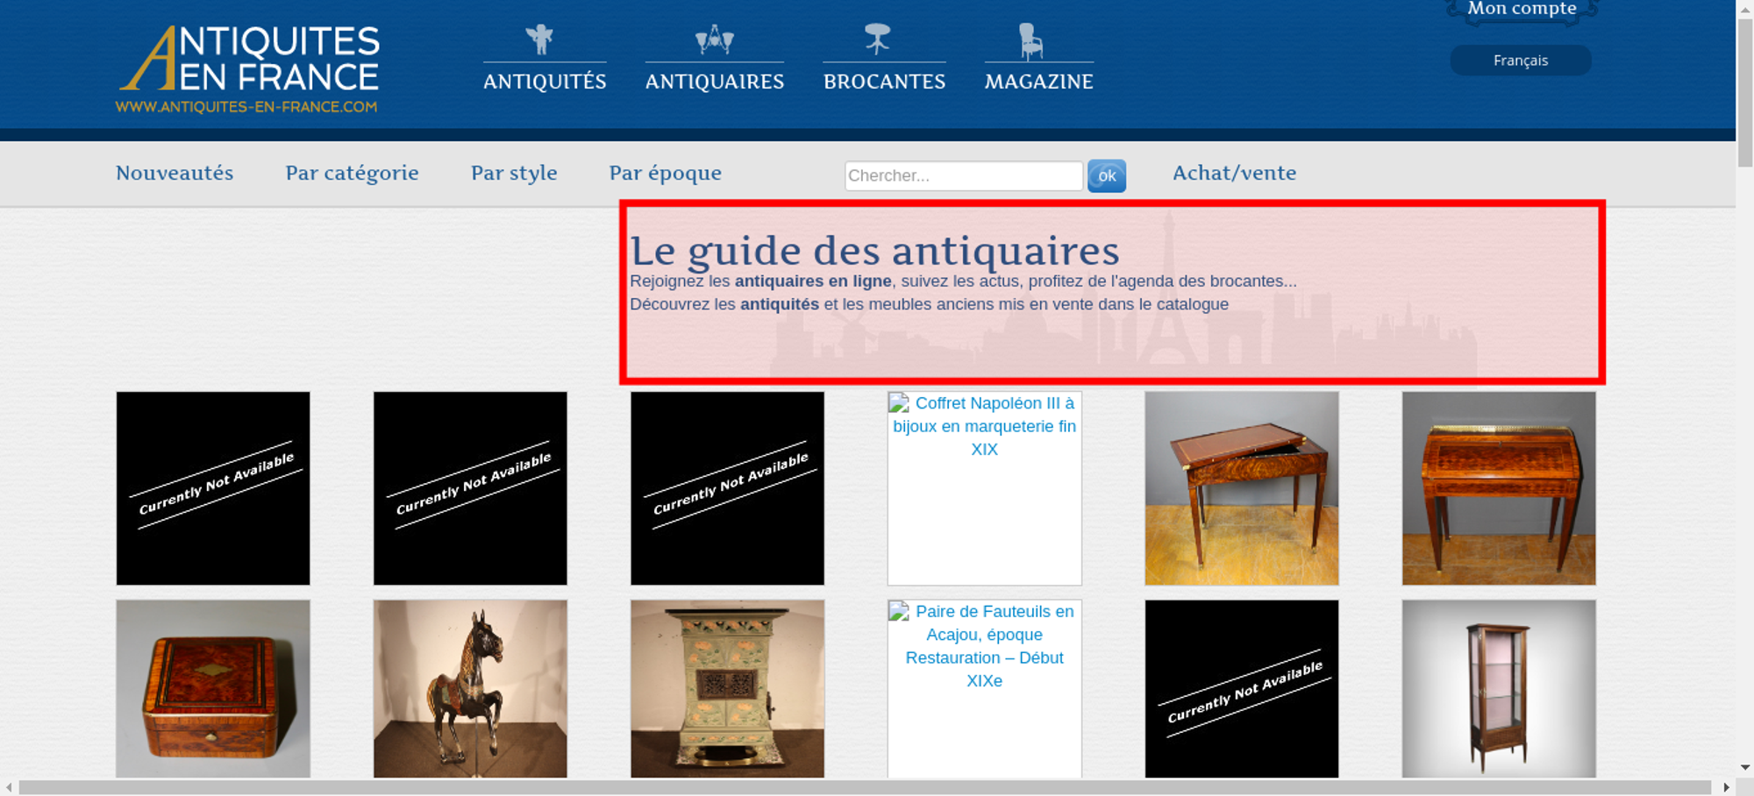Select the Par époque menu item
Screen dimensions: 1754x796
(x=665, y=174)
